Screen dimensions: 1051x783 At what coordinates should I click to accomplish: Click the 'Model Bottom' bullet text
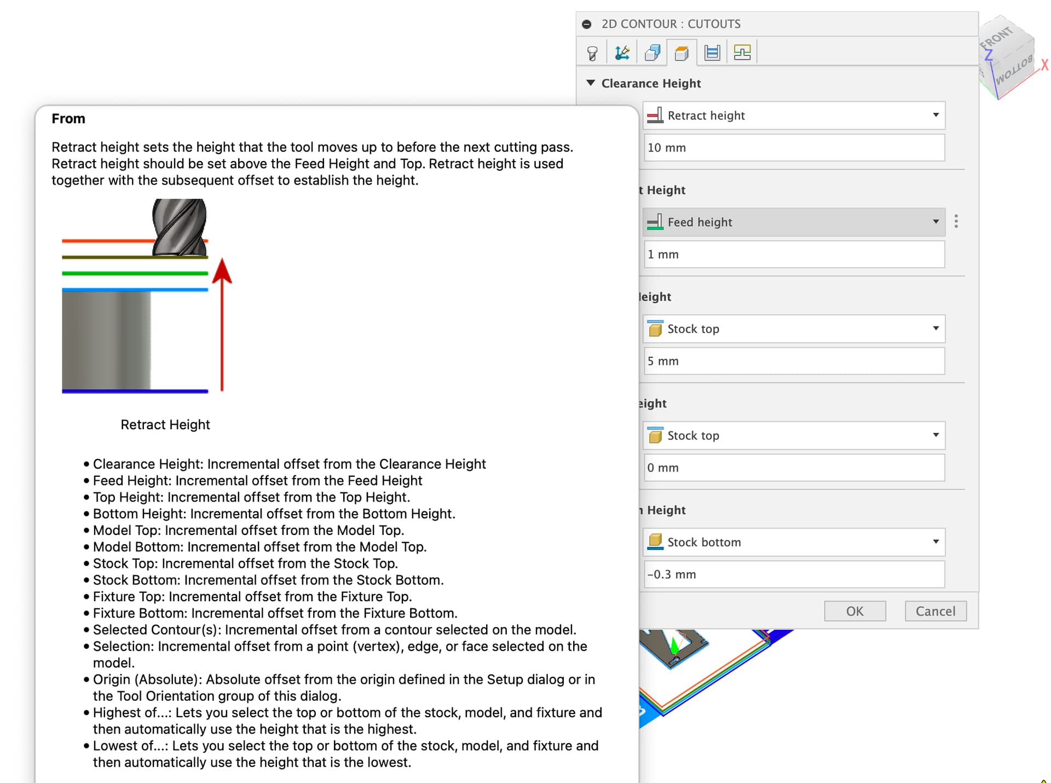259,547
